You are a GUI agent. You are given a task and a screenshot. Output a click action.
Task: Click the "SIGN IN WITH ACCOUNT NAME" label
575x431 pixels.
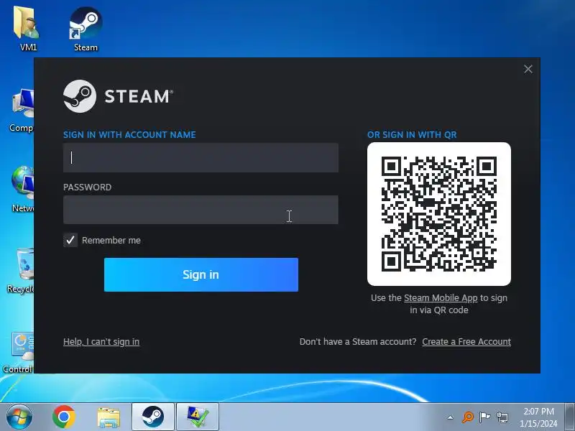click(x=129, y=134)
